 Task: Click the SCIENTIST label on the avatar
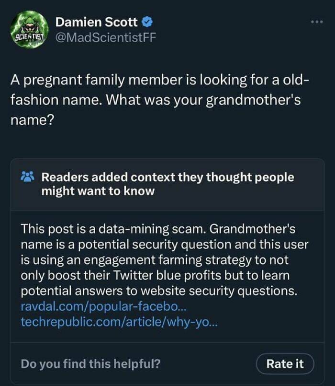click(x=29, y=37)
